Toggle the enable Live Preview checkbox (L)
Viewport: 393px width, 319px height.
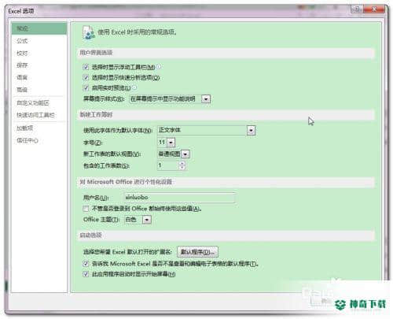pos(86,87)
